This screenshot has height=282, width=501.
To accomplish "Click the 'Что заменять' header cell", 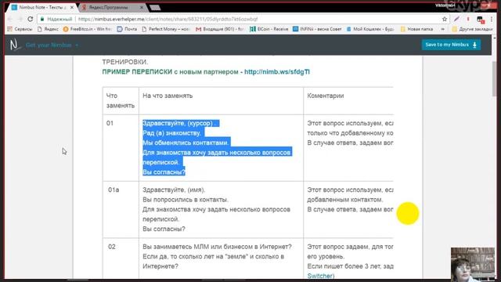I will pos(120,100).
